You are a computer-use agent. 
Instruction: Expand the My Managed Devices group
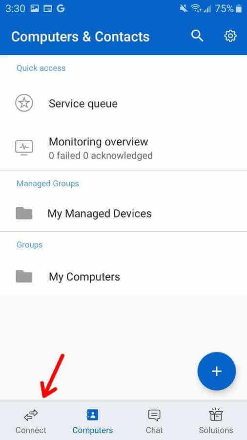coord(123,213)
